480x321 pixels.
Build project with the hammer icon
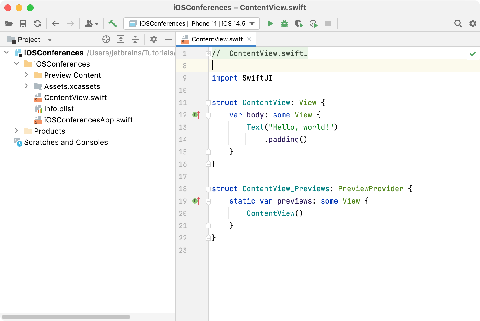point(113,23)
